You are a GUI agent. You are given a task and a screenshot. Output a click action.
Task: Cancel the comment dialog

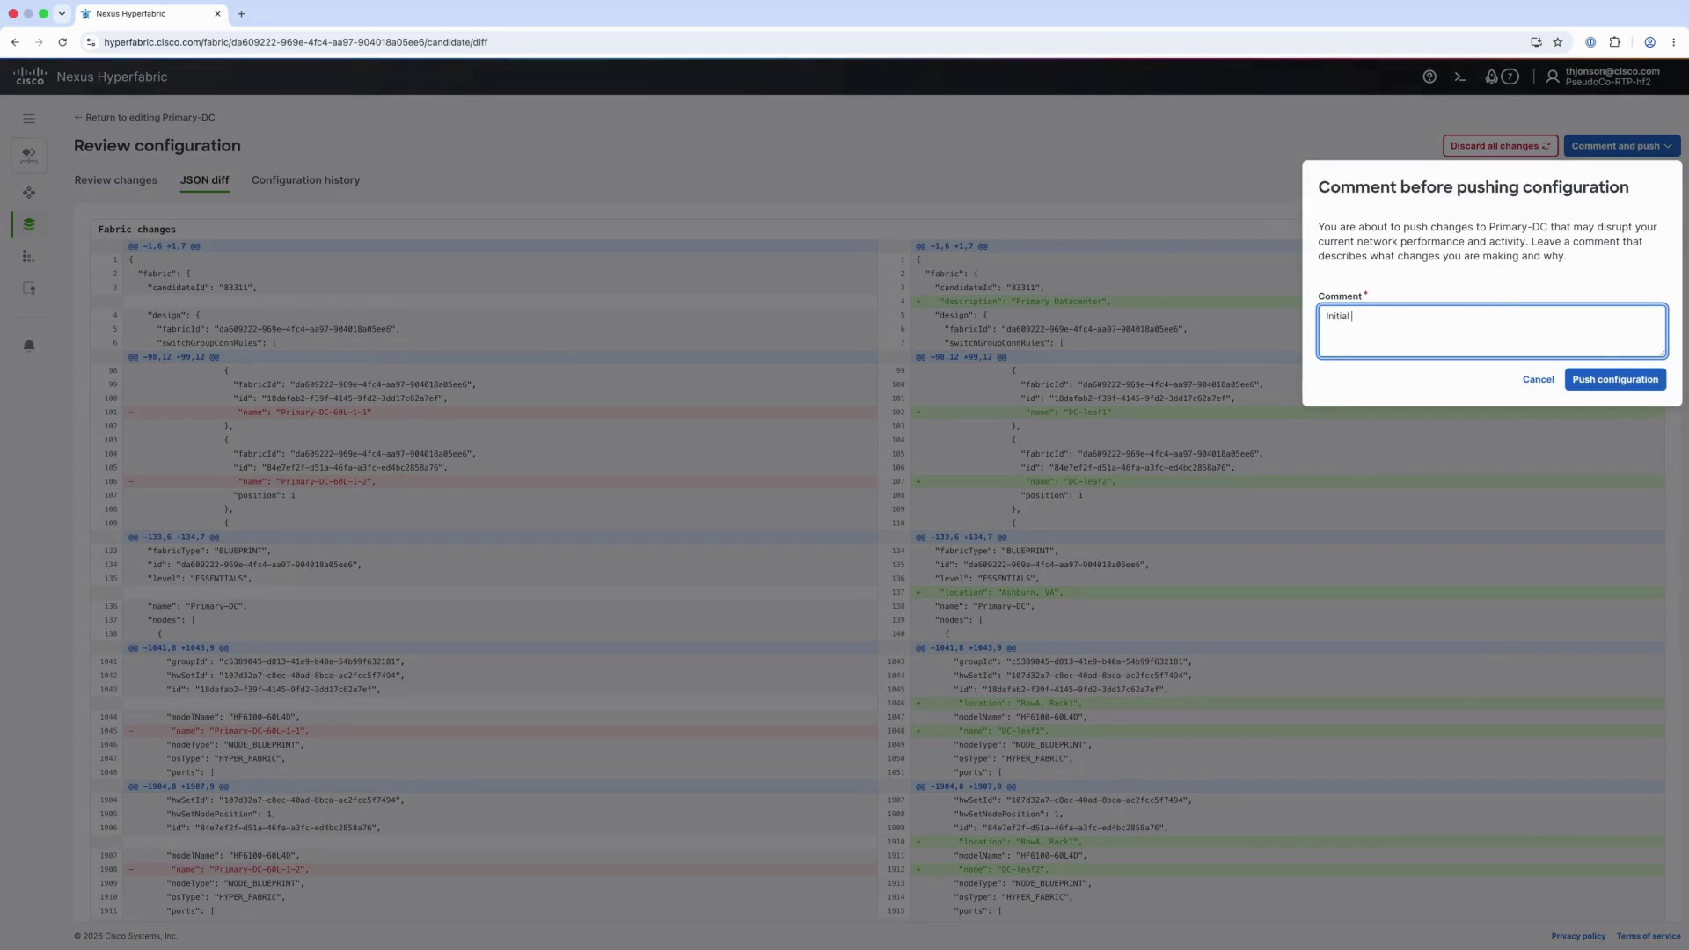point(1538,380)
